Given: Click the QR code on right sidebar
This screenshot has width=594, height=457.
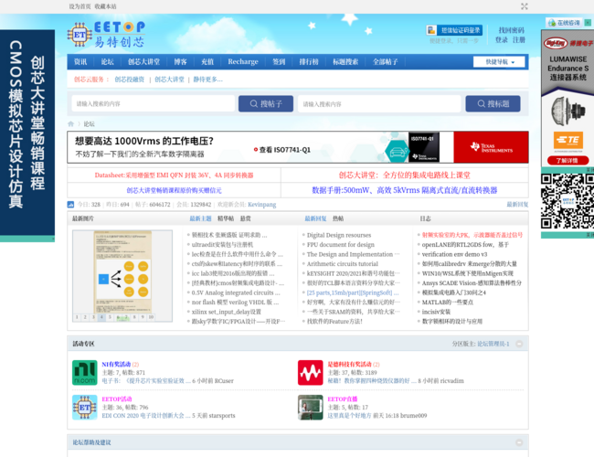Looking at the screenshot, I should click(x=567, y=201).
